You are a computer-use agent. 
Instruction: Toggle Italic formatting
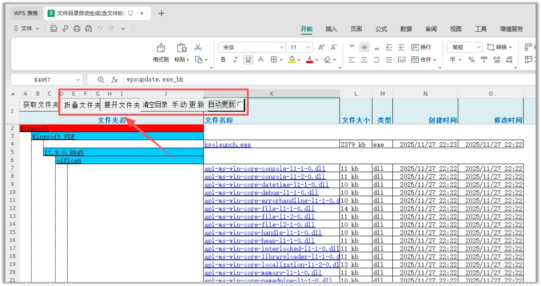tap(235, 60)
